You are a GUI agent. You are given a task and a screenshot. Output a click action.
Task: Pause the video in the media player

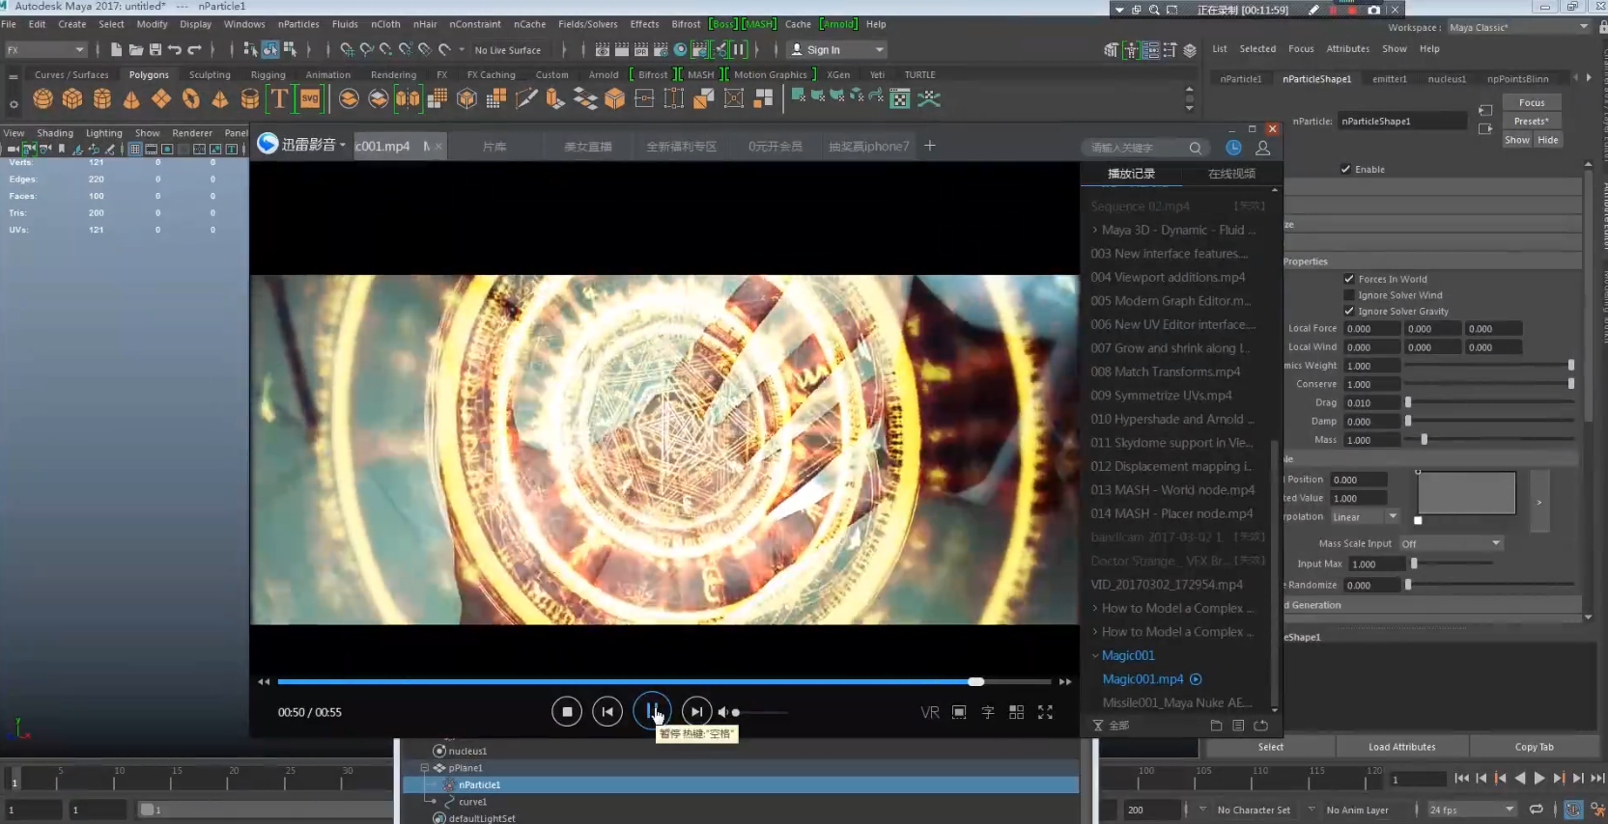[651, 712]
